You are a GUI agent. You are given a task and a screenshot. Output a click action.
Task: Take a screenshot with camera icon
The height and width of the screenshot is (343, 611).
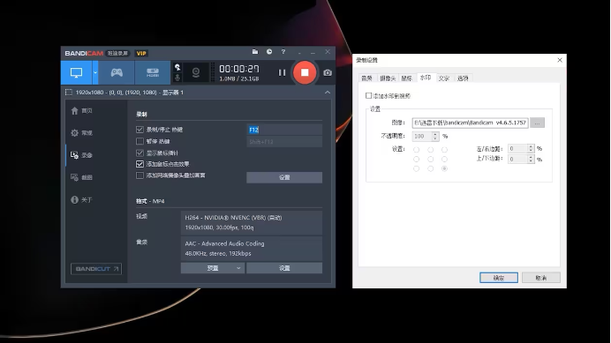pyautogui.click(x=328, y=73)
